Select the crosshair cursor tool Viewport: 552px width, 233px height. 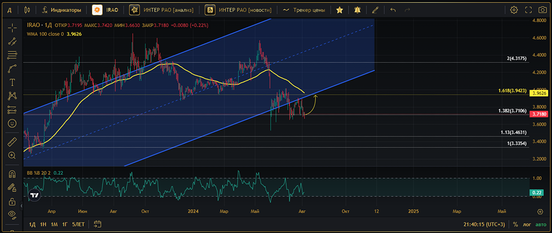[x=12, y=28]
